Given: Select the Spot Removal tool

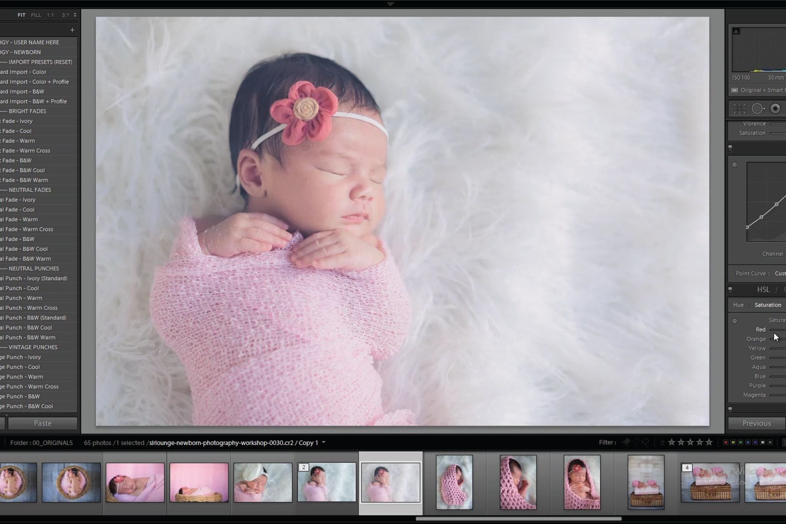Looking at the screenshot, I should pos(758,108).
